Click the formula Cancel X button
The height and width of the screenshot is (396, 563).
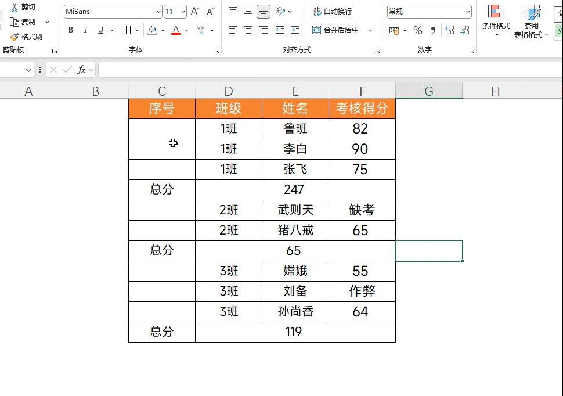[53, 70]
